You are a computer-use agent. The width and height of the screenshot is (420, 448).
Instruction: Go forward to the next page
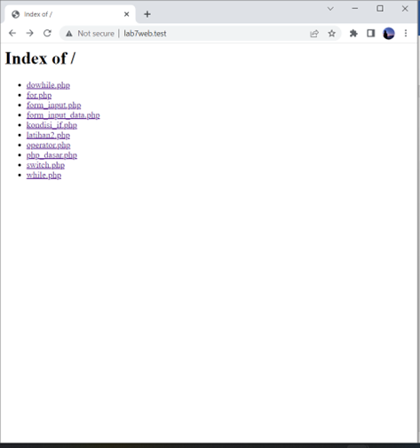(30, 33)
